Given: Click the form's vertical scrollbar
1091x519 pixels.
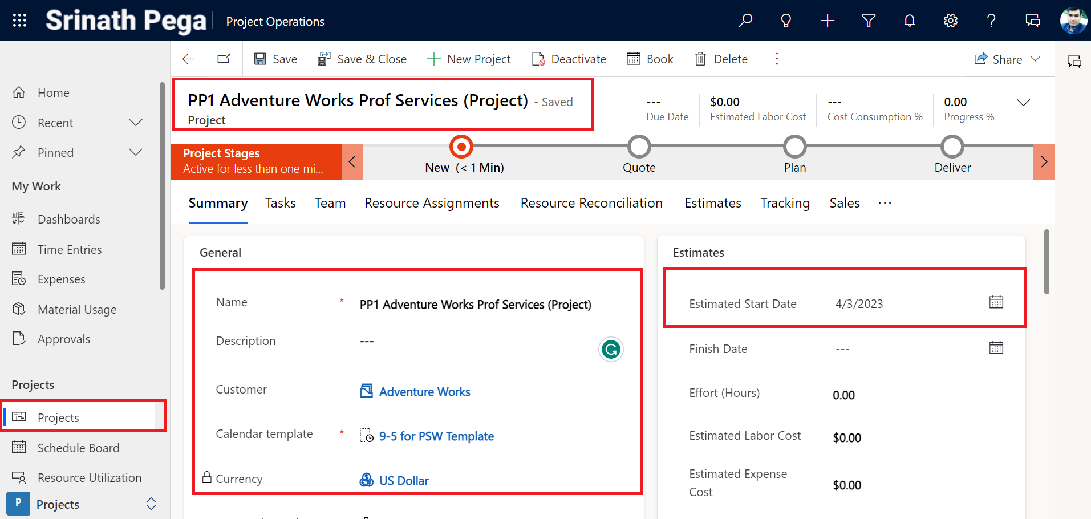Looking at the screenshot, I should click(1046, 262).
